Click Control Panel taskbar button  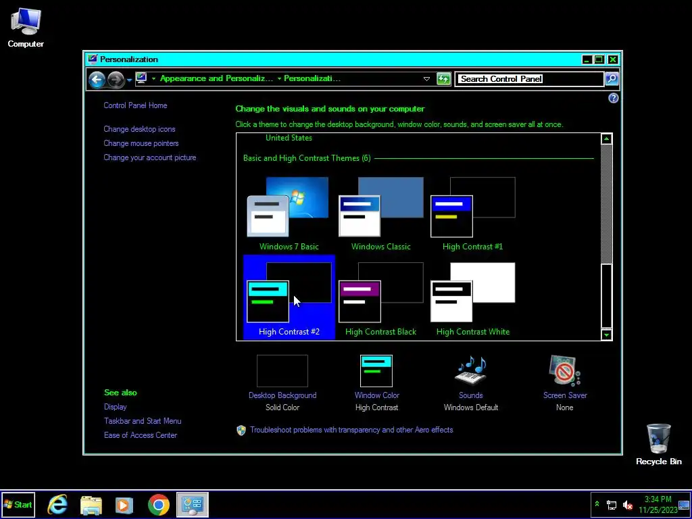pos(193,504)
